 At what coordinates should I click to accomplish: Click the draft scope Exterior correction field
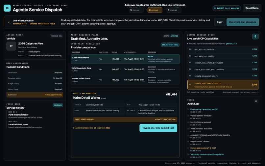[99, 112]
